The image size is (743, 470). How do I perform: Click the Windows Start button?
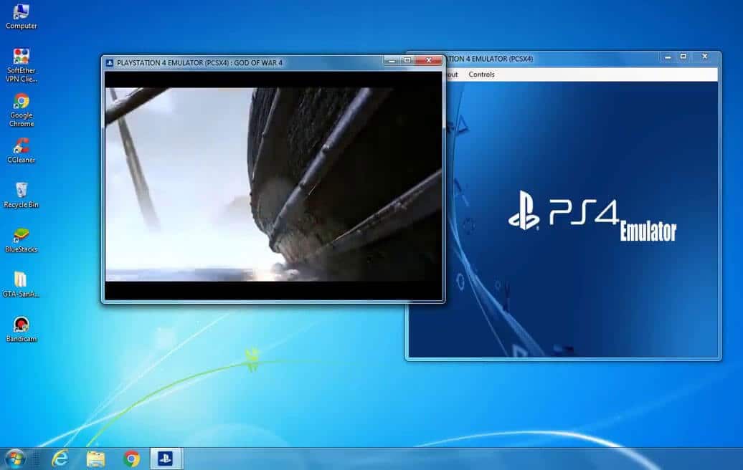coord(14,459)
